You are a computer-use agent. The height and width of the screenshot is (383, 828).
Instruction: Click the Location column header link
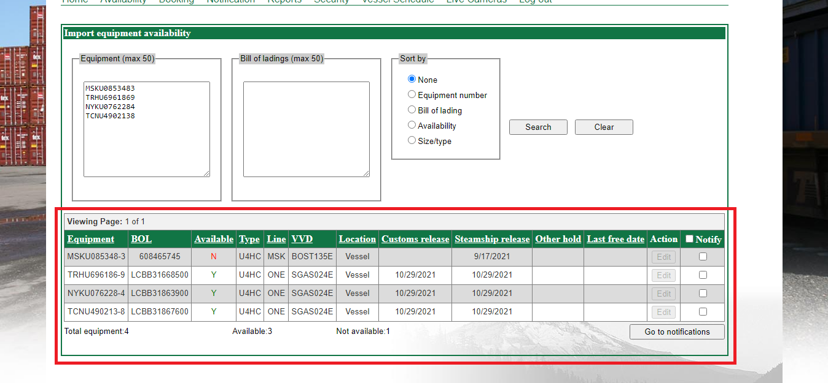pos(357,239)
